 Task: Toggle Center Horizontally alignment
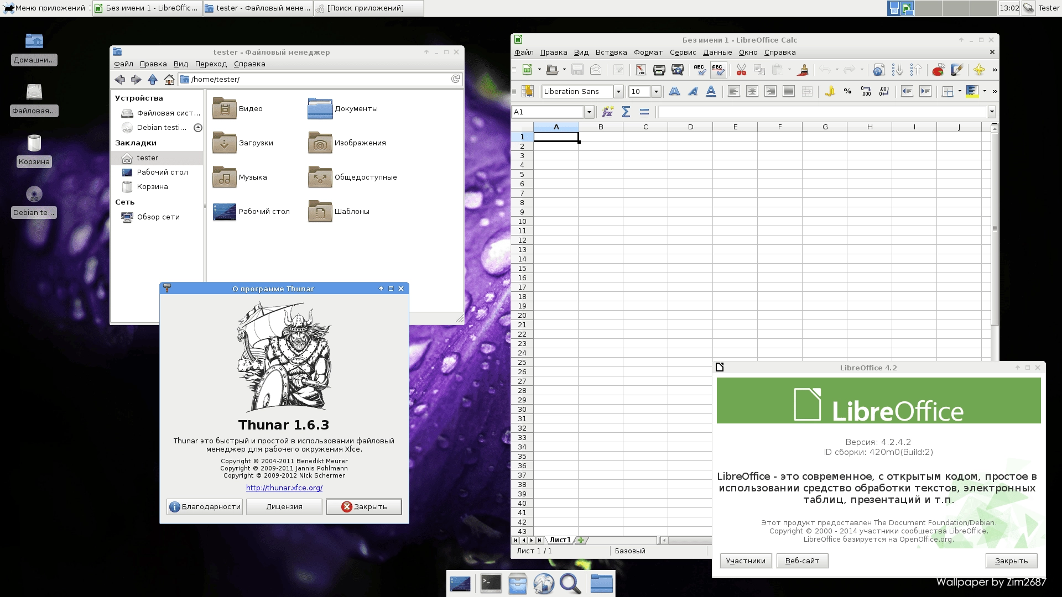pos(752,91)
